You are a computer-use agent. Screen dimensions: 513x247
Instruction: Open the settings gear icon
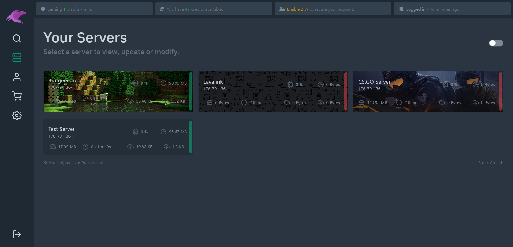click(x=17, y=115)
